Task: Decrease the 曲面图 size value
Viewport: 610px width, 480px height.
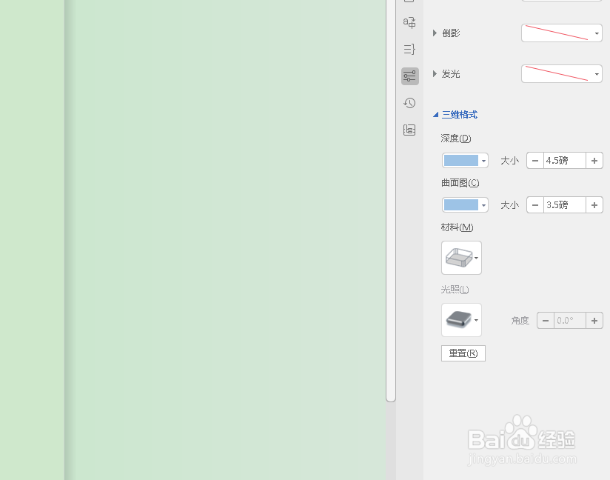Action: click(535, 204)
